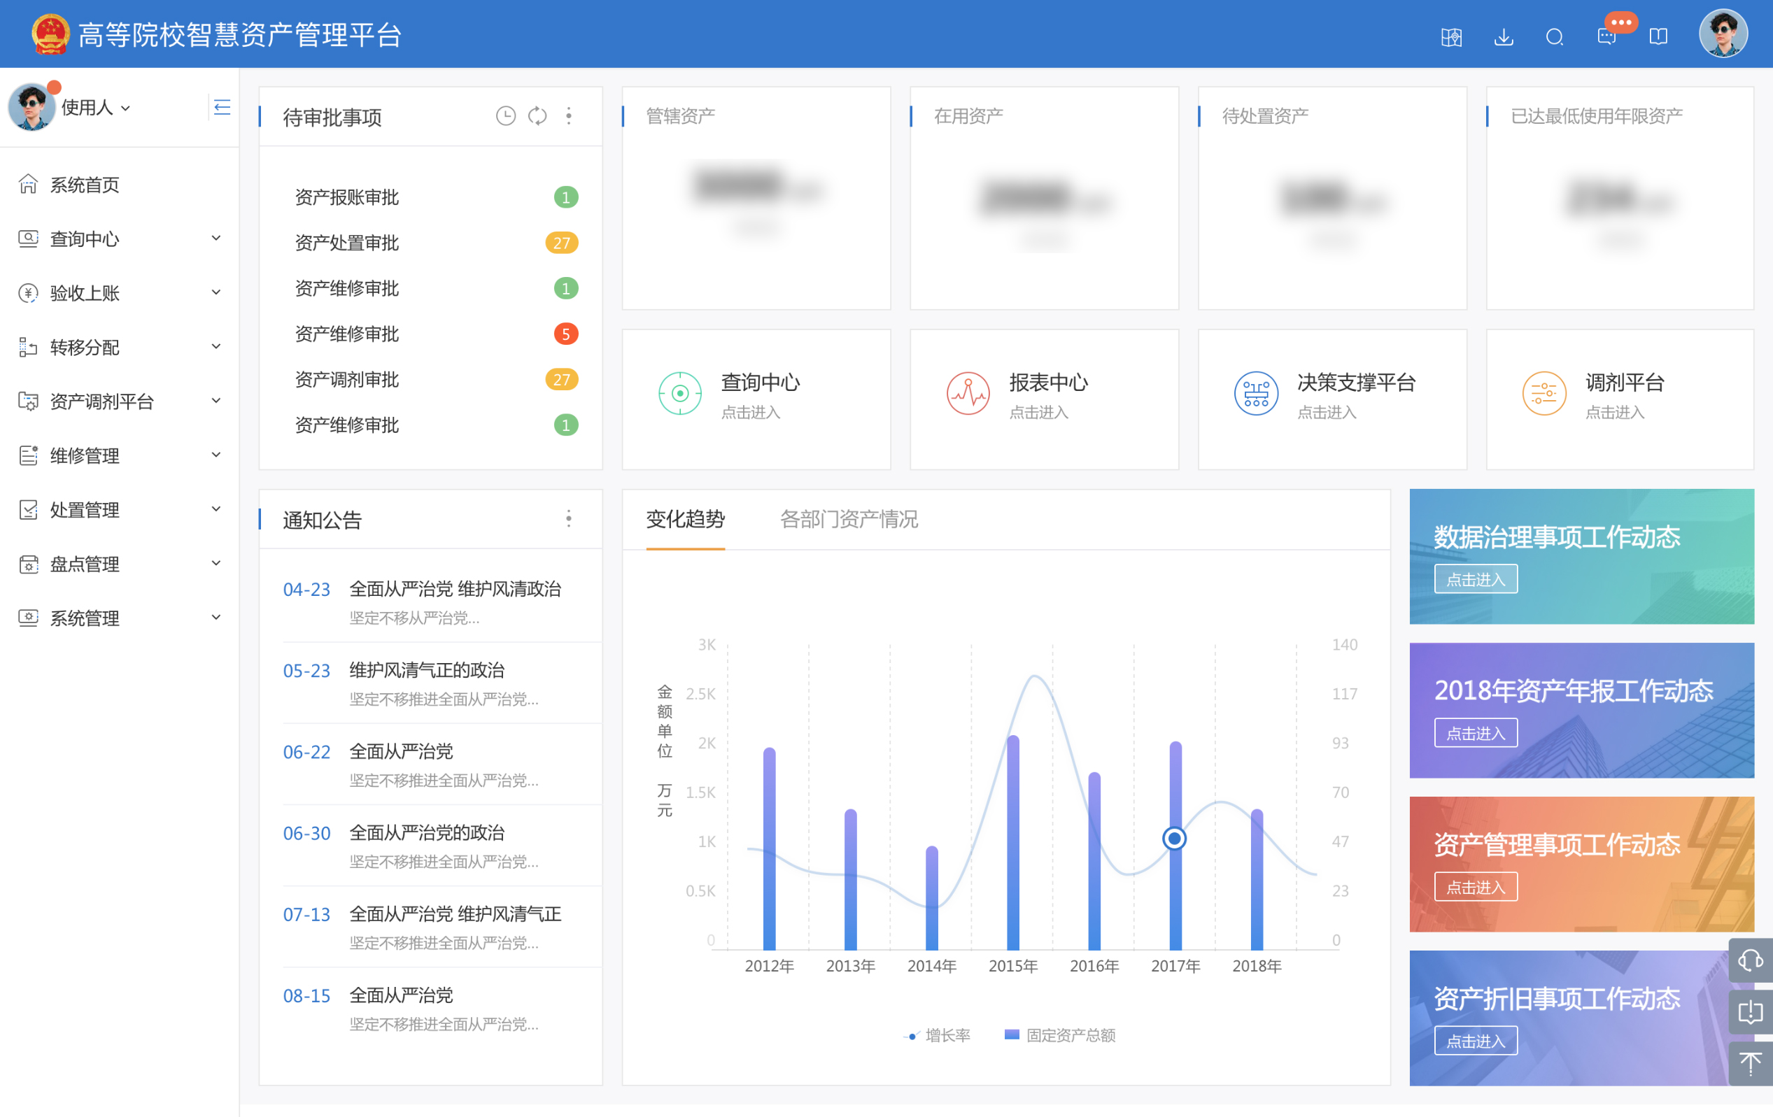The width and height of the screenshot is (1773, 1117).
Task: Click 点击进入 on 数据治理事项工作动态 banner
Action: (x=1475, y=579)
